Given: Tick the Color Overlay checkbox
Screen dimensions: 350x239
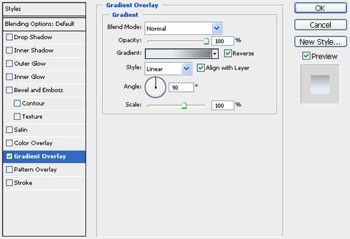Looking at the screenshot, I should (x=9, y=143).
